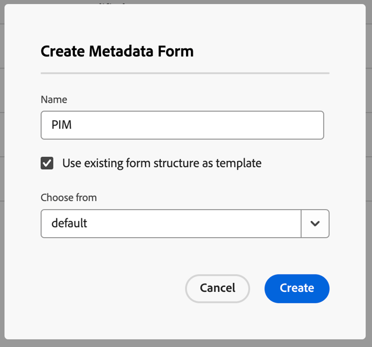This screenshot has width=372, height=347.
Task: Open the 'default' template combo box
Action: click(171, 223)
